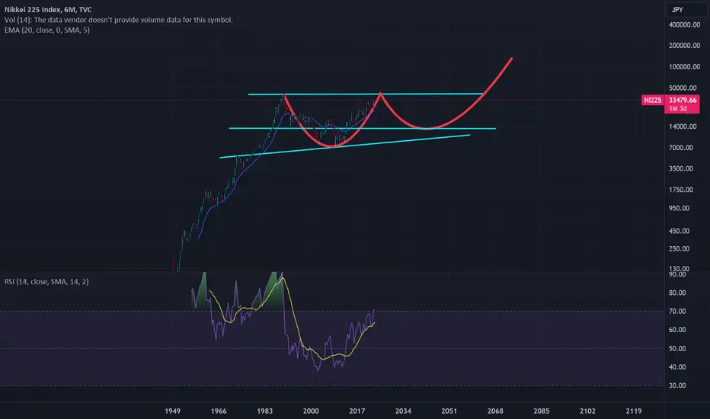Click the 2085 time axis label
Screen dimensions: 710x419
(x=541, y=411)
